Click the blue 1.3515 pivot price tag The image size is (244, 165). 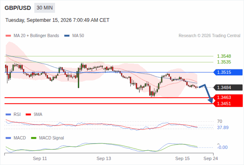[x=228, y=72]
